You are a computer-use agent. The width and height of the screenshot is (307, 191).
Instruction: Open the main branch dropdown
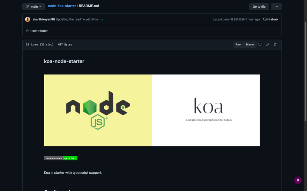33,7
